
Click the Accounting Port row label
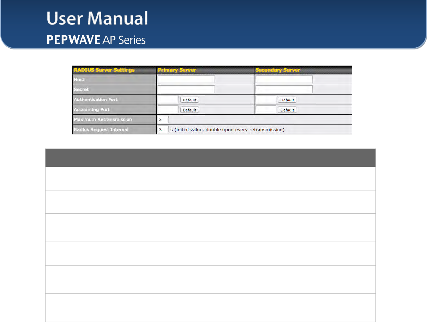(92, 109)
